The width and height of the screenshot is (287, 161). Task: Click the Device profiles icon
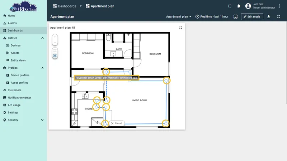pos(8,75)
